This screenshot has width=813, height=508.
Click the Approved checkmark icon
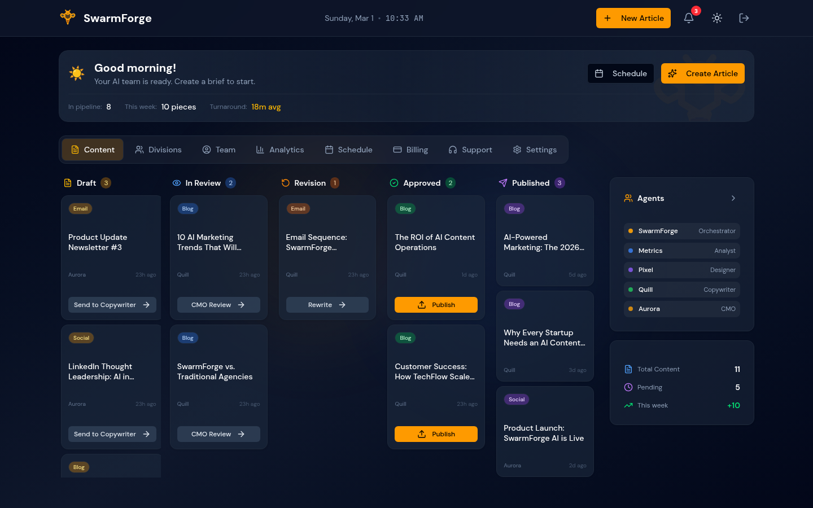tap(394, 182)
